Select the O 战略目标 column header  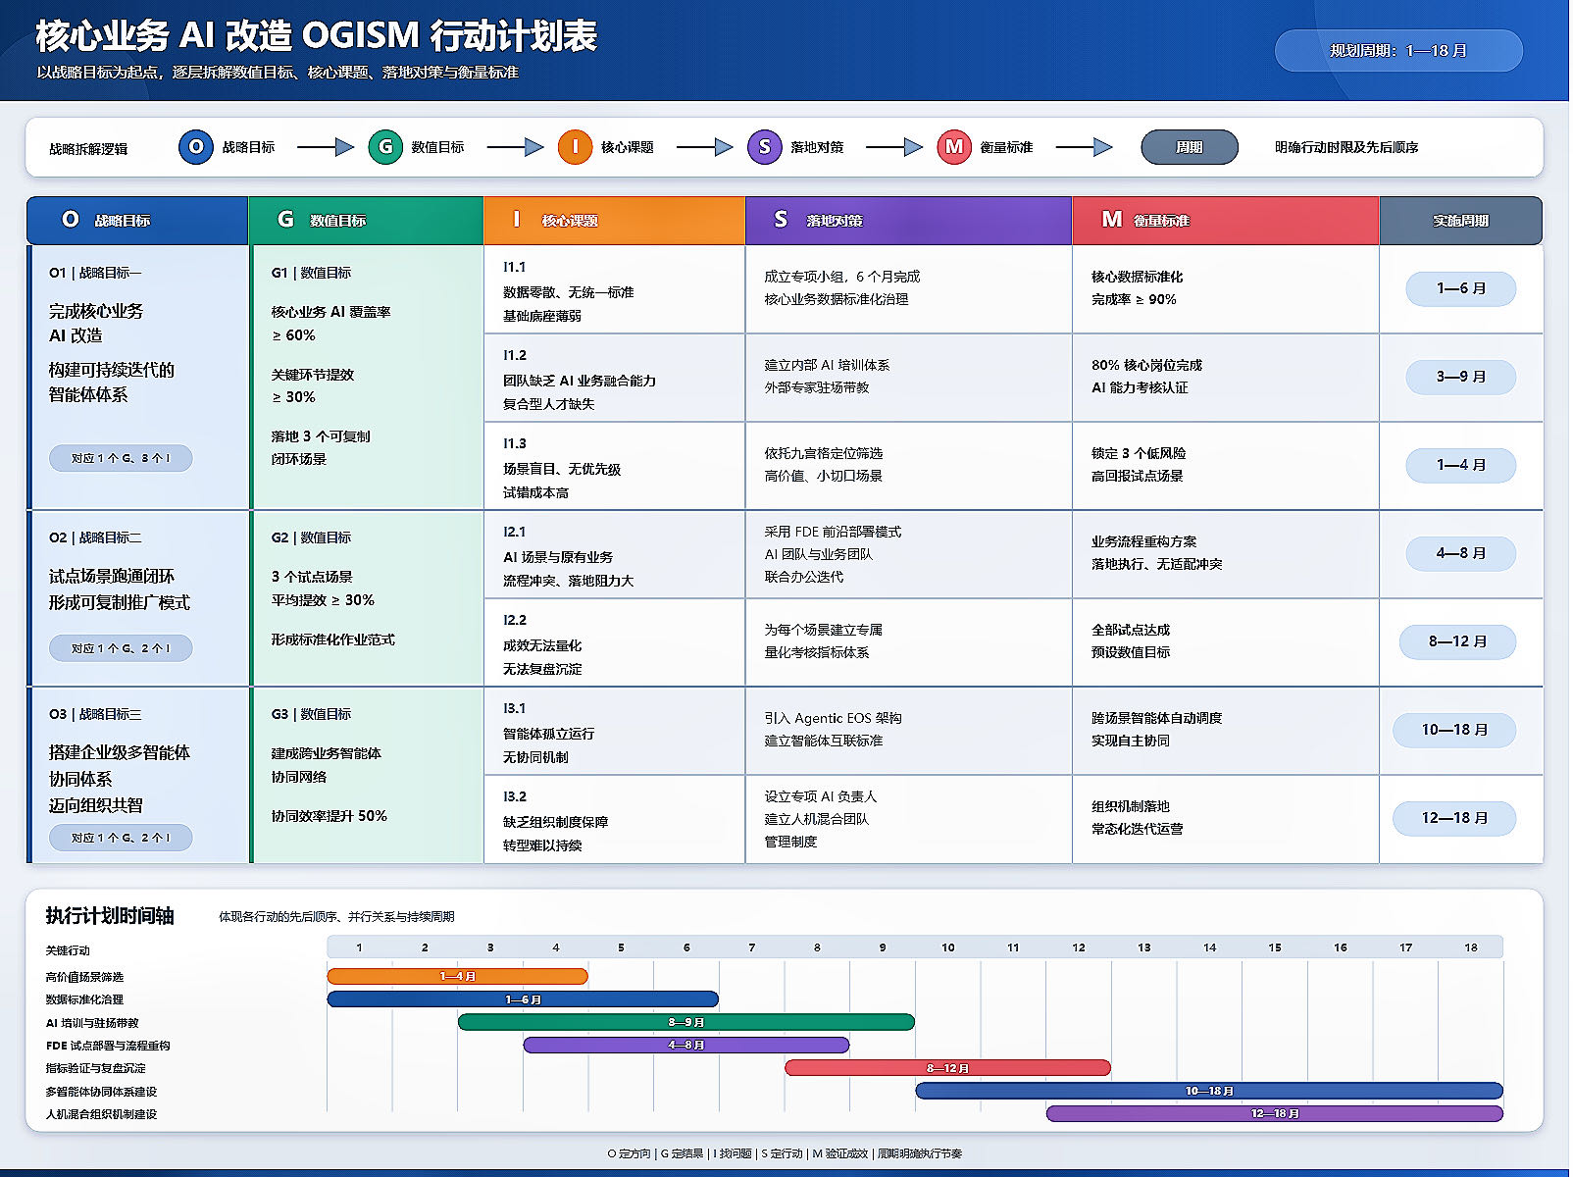(x=137, y=220)
